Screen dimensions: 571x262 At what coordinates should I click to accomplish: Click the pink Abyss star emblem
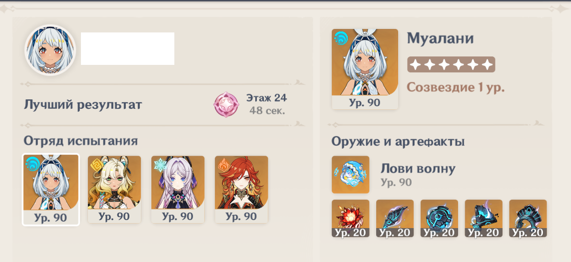[226, 104]
